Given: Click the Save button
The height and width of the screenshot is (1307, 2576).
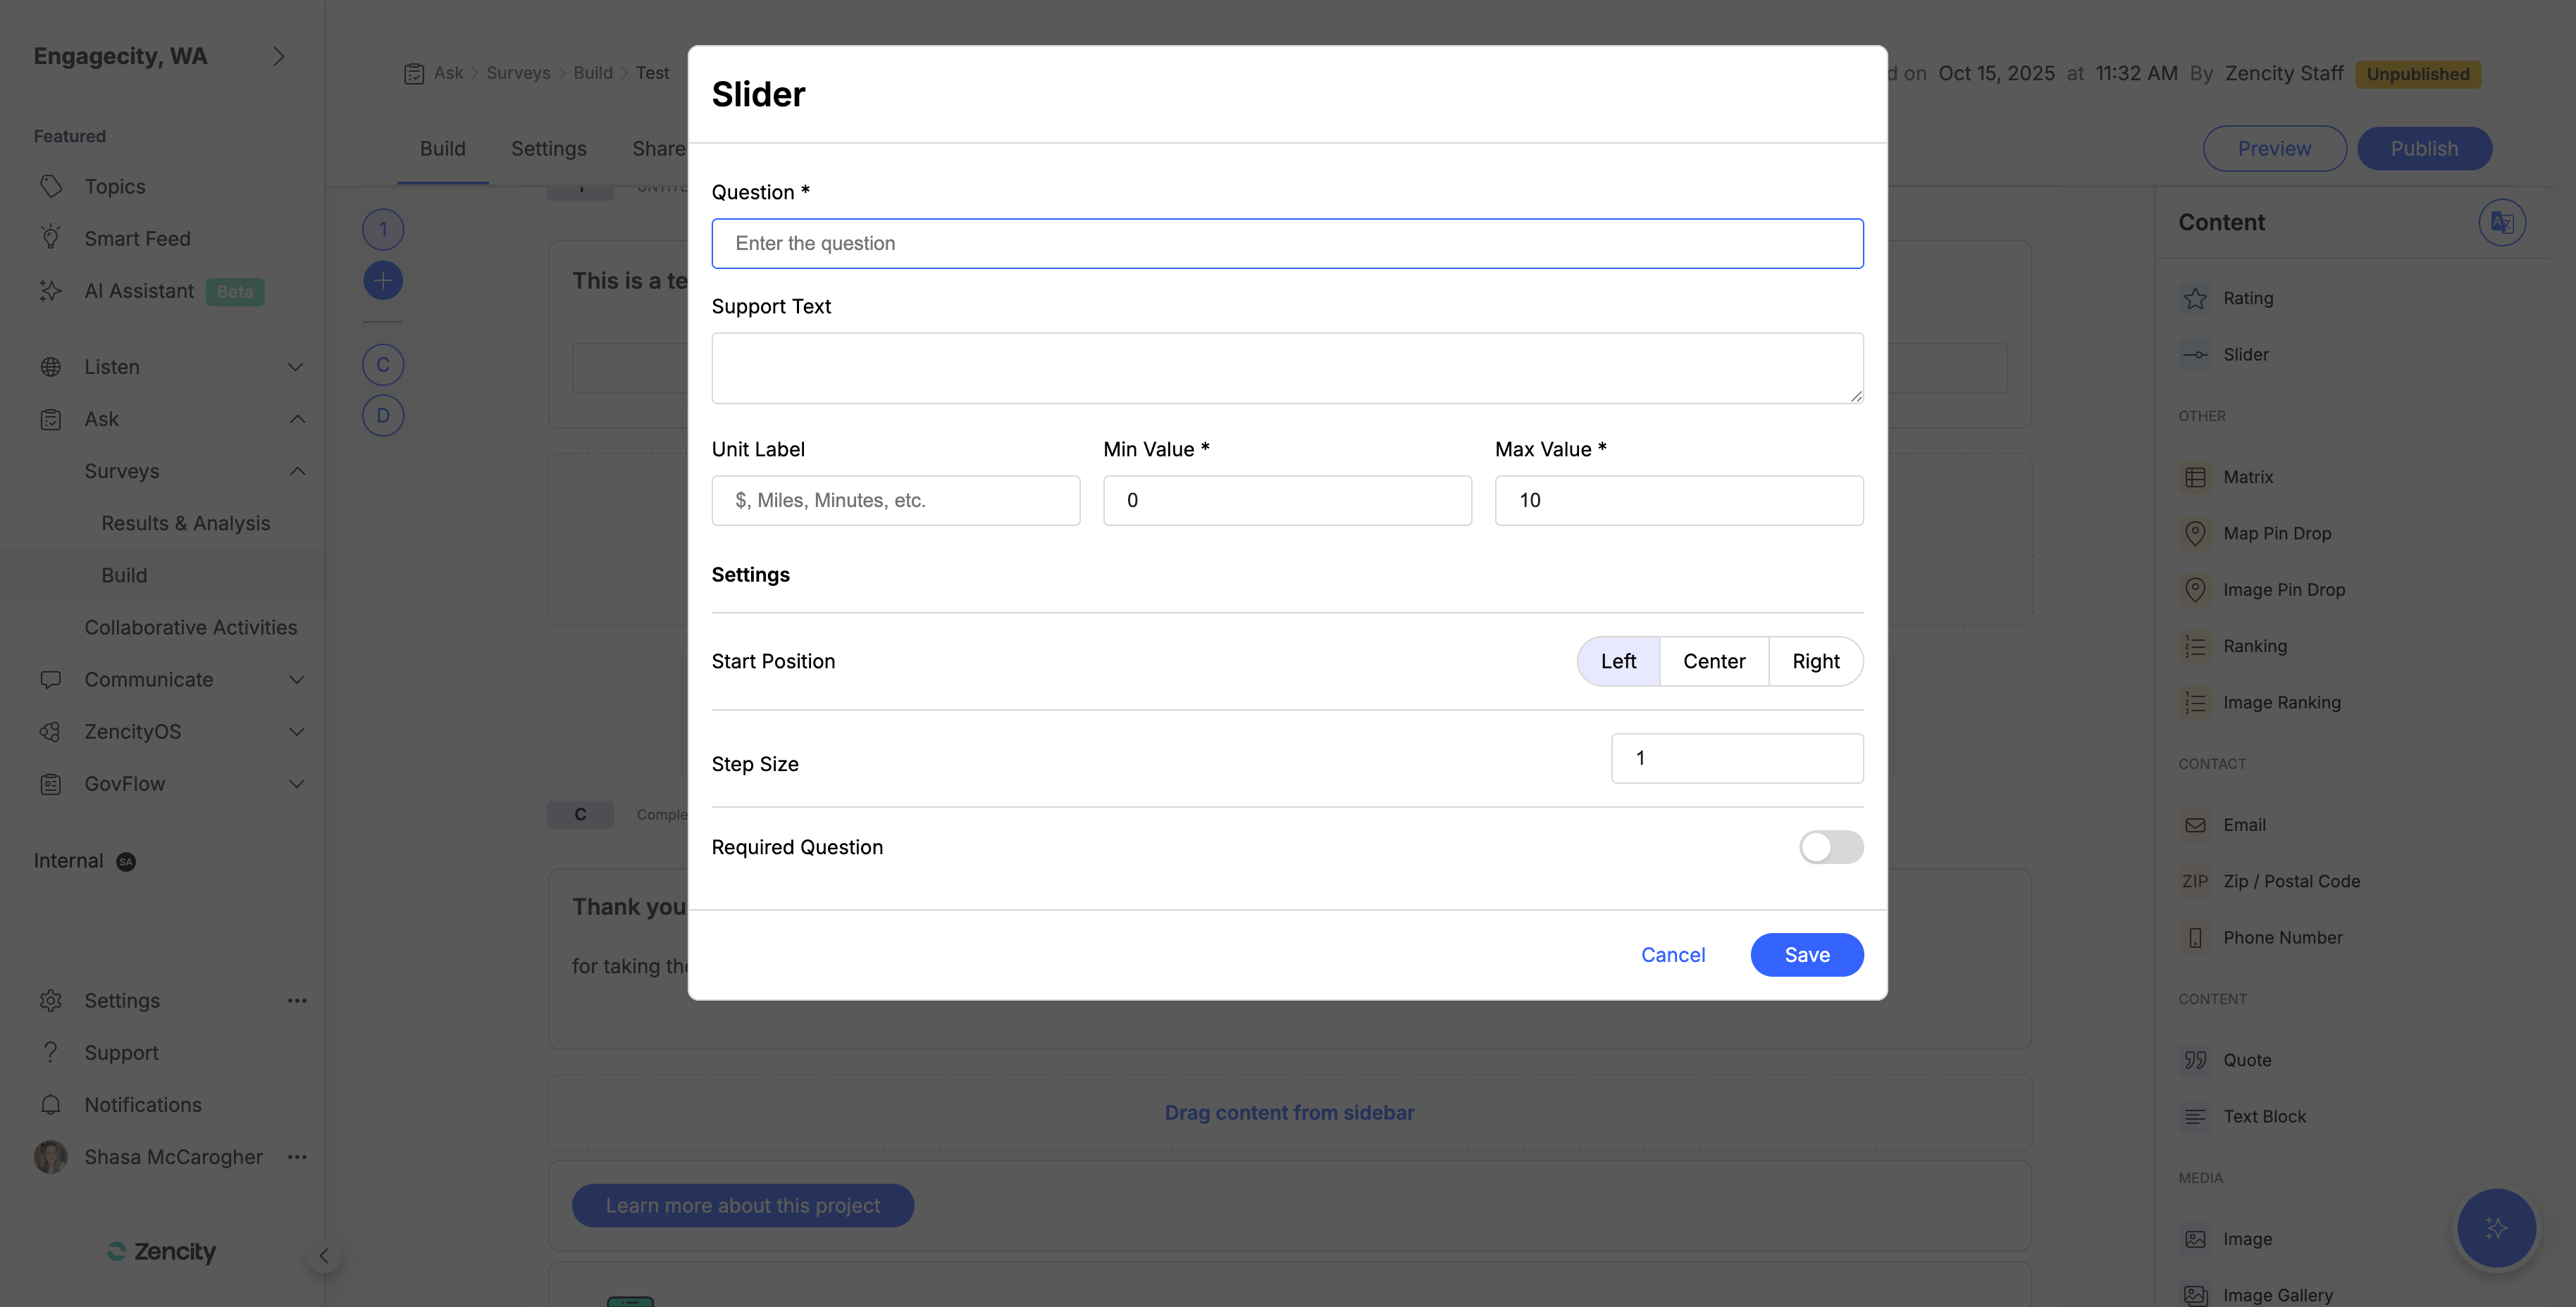Looking at the screenshot, I should [1806, 956].
